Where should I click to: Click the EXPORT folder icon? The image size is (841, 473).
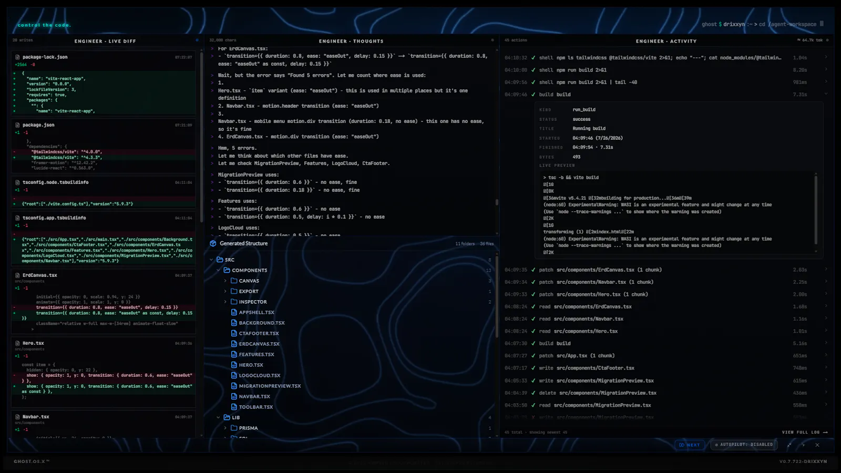coord(234,291)
